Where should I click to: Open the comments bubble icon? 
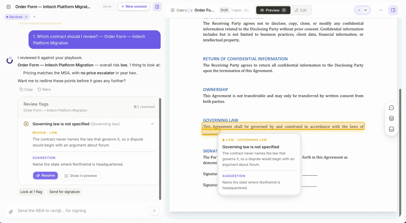[391, 108]
